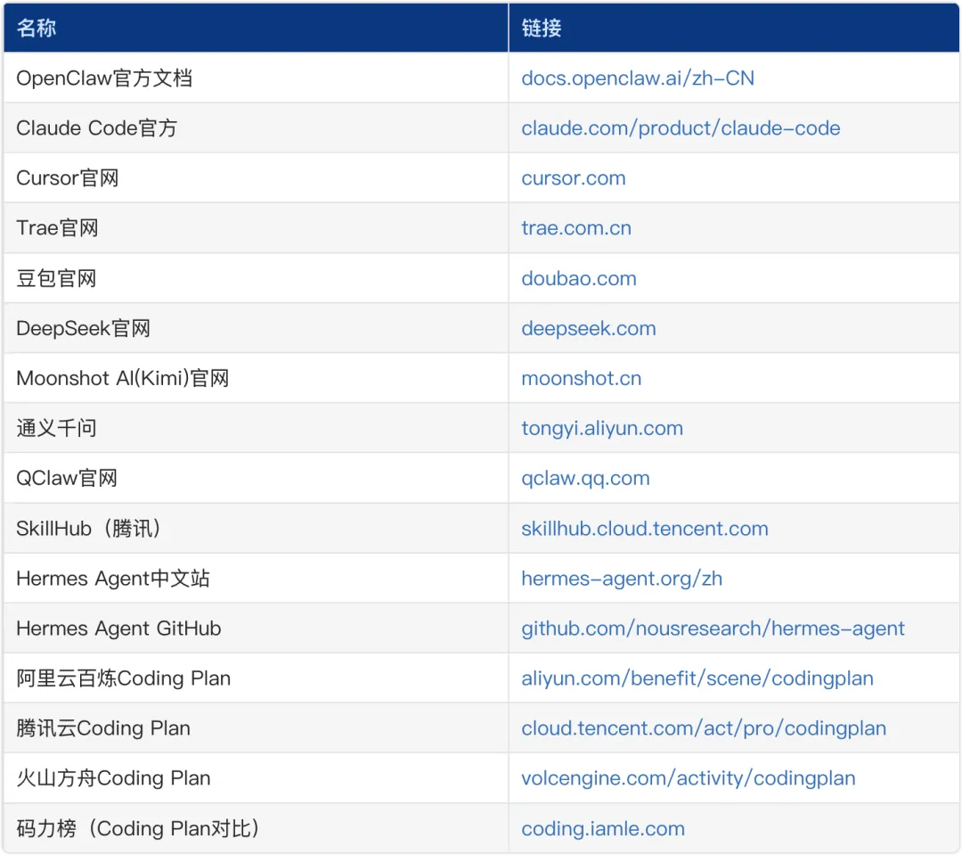Click the 火山方舟Coding Plan cell

[256, 778]
